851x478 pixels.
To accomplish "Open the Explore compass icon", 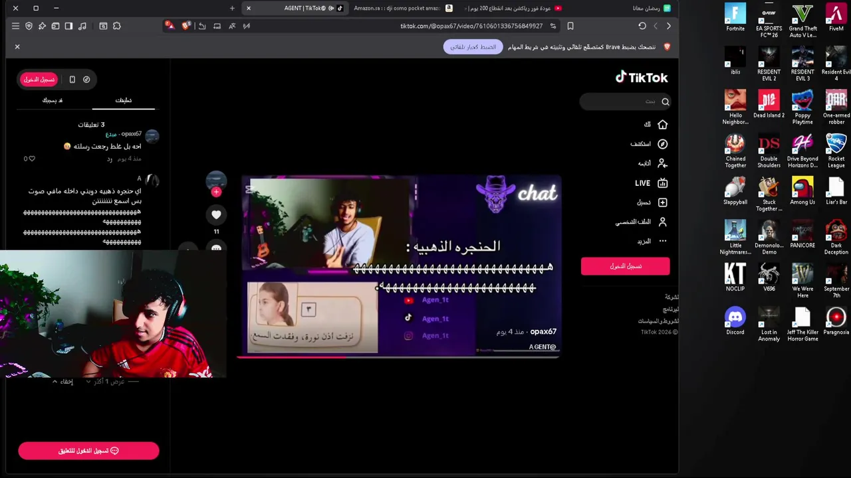I will pos(662,144).
